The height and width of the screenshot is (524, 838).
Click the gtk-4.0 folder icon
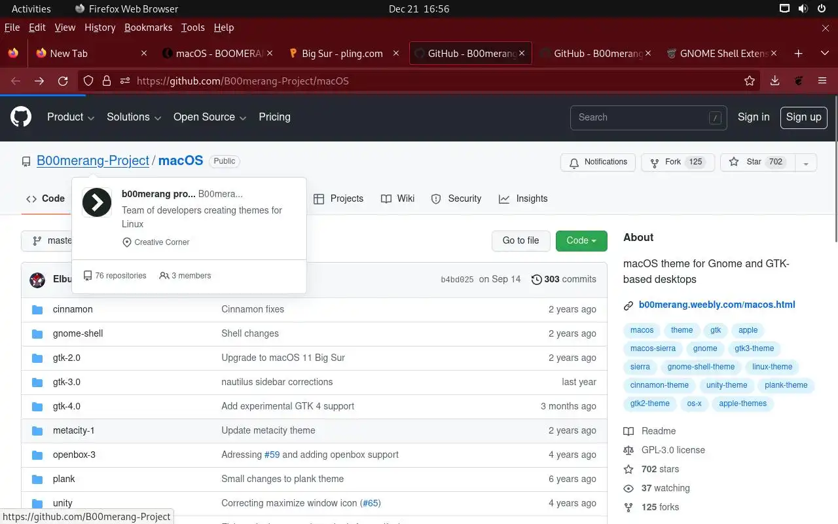click(x=37, y=406)
